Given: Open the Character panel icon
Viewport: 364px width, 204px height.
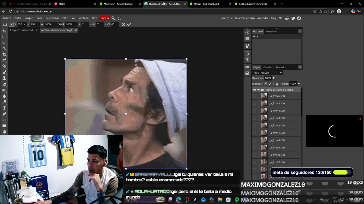Looking at the screenshot, I should pos(247,53).
